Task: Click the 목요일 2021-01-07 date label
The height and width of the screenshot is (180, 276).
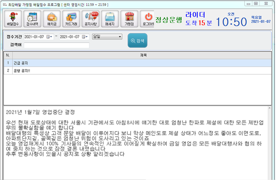Action: click(x=261, y=19)
